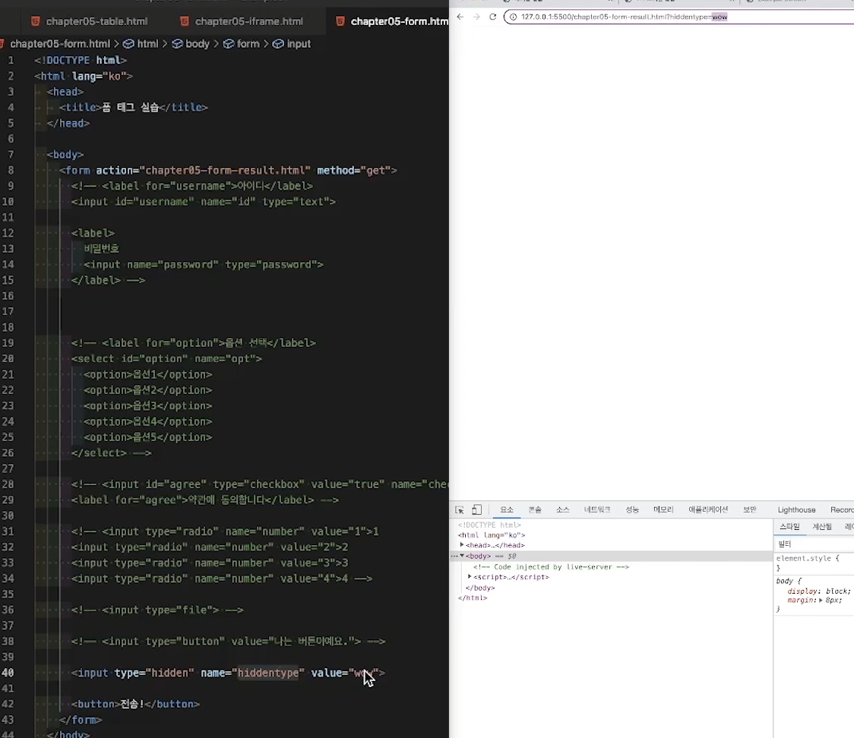
Task: Click the browser's forward arrow
Action: [x=476, y=17]
